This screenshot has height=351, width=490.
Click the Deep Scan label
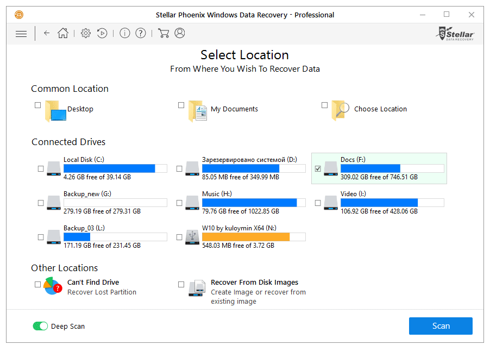[68, 327]
